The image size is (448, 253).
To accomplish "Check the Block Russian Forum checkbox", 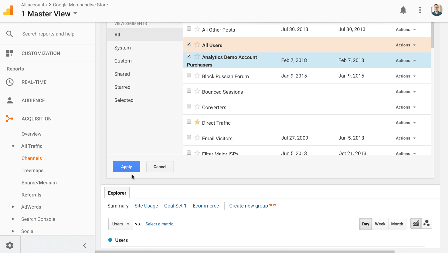I will coord(189,75).
